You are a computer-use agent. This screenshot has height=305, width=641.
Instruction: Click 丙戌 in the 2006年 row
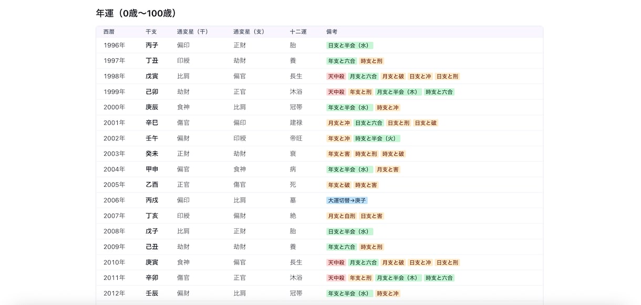coord(152,200)
